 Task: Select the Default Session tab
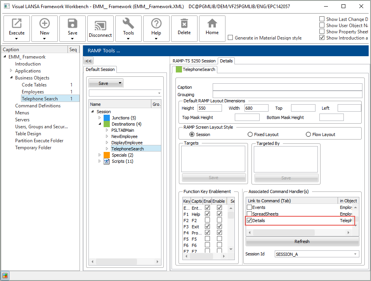coord(100,69)
